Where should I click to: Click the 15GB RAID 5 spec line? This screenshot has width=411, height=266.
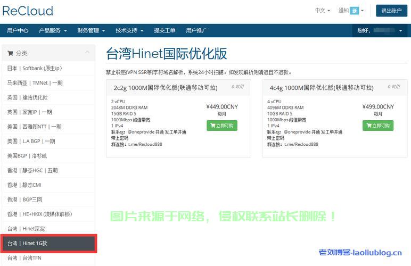tap(124, 114)
